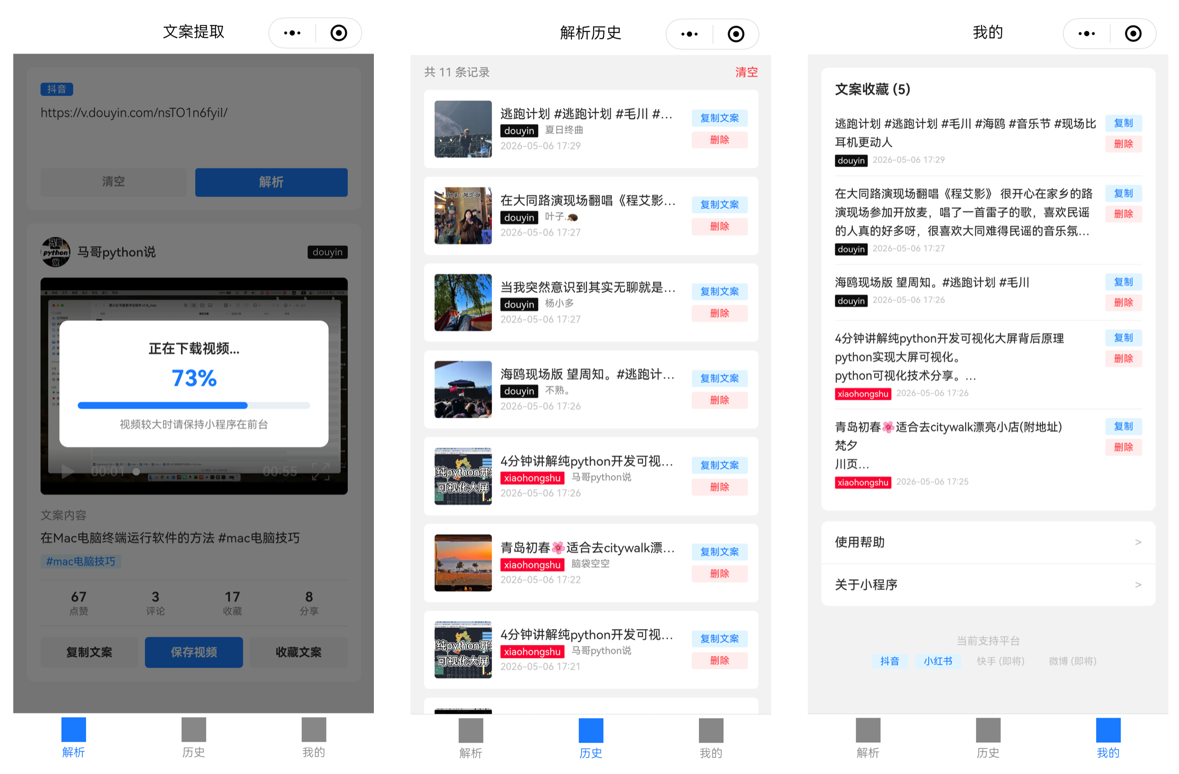The image size is (1179, 774).
Task: Copy text of 逃跑计划 history record
Action: [720, 118]
